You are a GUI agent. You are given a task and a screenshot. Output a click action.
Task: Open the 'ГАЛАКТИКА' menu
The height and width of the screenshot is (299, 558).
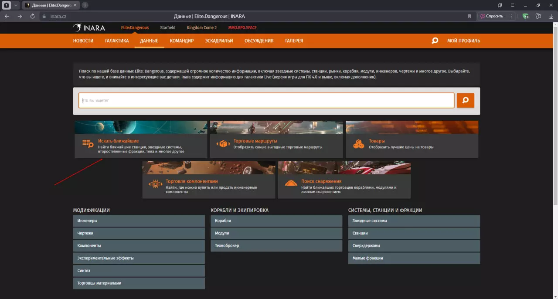117,41
